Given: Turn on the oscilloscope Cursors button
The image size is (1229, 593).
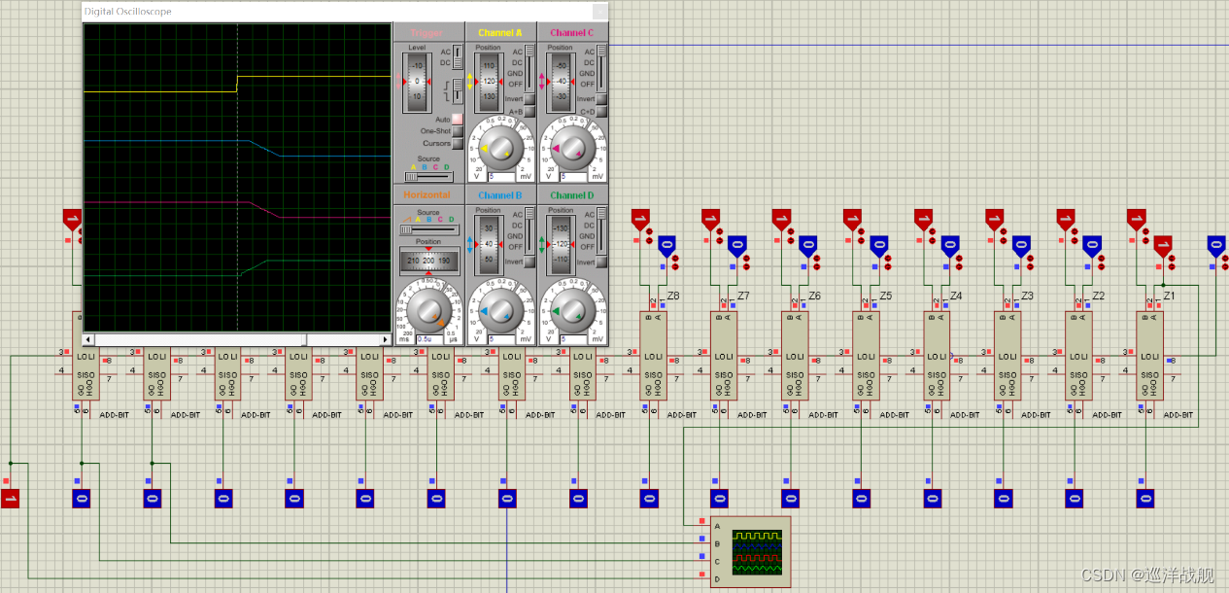Looking at the screenshot, I should point(458,144).
